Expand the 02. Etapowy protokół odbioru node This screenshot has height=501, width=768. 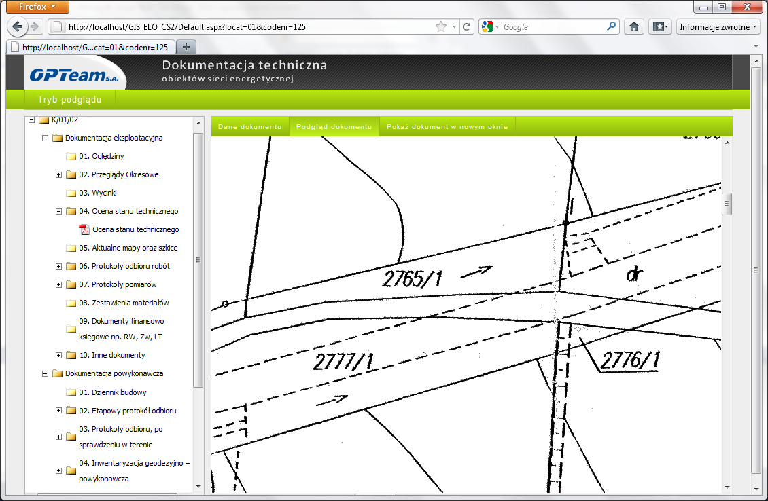click(x=58, y=411)
